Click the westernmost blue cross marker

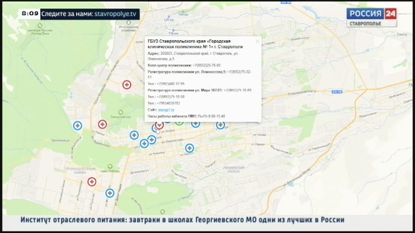click(77, 126)
